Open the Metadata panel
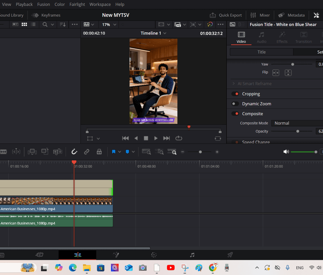This screenshot has width=323, height=275. 291,15
